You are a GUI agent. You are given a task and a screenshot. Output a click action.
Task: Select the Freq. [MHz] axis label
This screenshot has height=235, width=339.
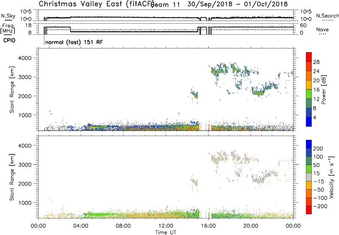click(8, 29)
